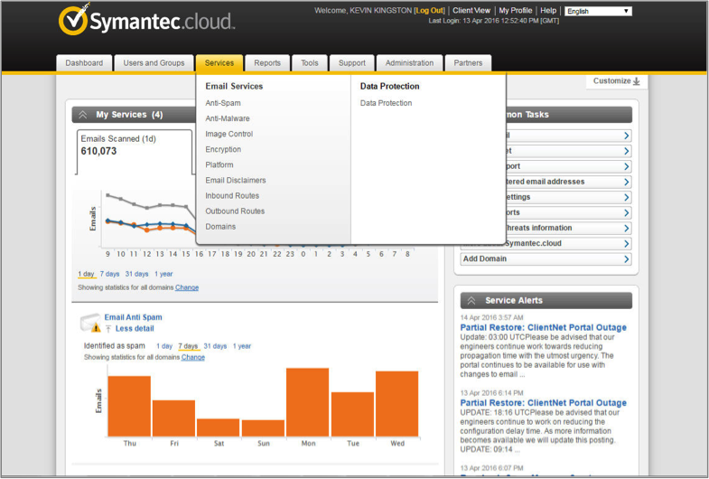Open the Administration tab
This screenshot has width=709, height=479.
(x=409, y=63)
